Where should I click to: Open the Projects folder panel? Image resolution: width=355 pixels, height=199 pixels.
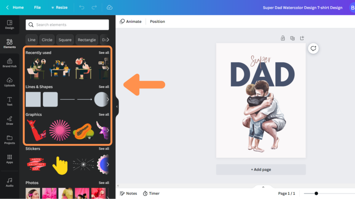pos(9,140)
